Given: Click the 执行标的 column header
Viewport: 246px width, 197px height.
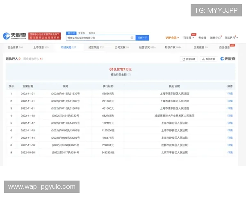Looking at the screenshot, I should coord(108,86).
